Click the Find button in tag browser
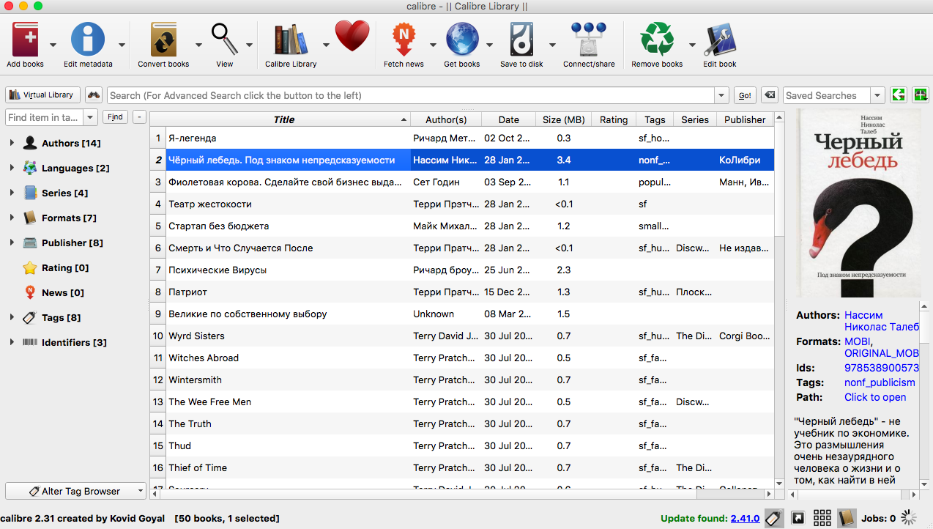The height and width of the screenshot is (529, 933). [x=115, y=116]
